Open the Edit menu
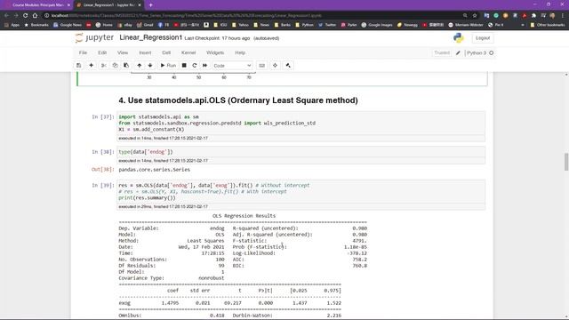 point(102,52)
